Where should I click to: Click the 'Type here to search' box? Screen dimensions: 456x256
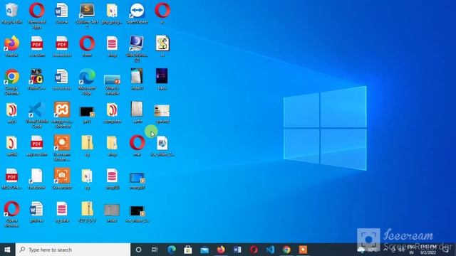[x=73, y=250]
